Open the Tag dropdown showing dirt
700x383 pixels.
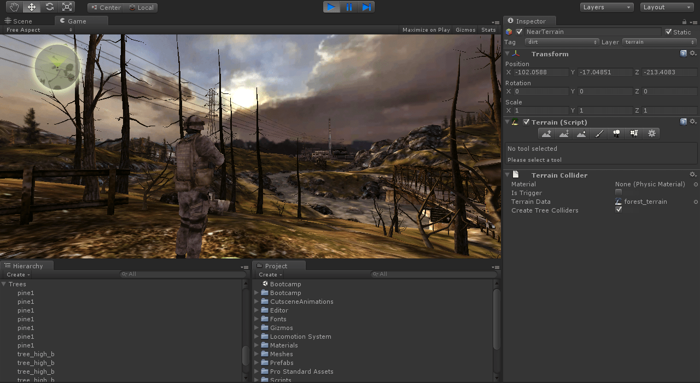point(562,42)
